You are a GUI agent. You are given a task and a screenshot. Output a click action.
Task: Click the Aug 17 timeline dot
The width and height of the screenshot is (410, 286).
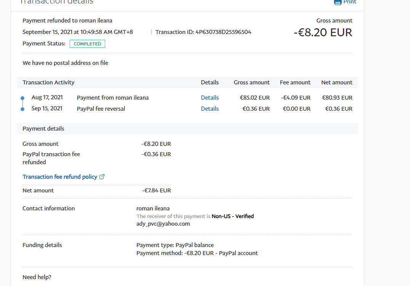22,98
